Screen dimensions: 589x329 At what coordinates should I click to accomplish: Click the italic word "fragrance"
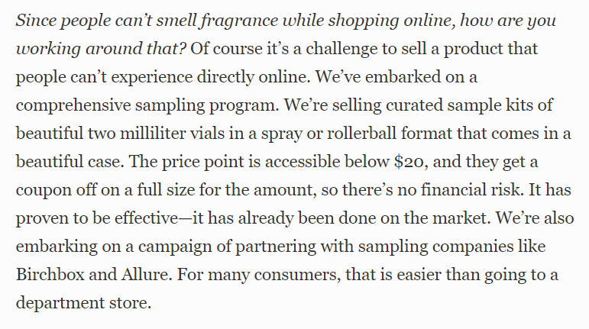(x=239, y=21)
